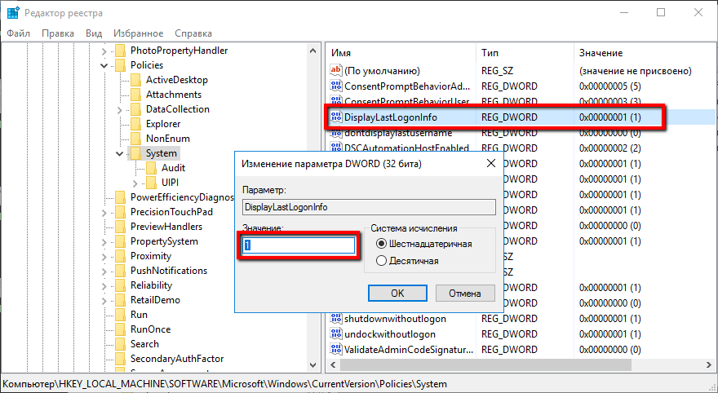Screen dimensions: 718x393
Task: Expand the PropertySystem node arrow
Action: [104, 241]
